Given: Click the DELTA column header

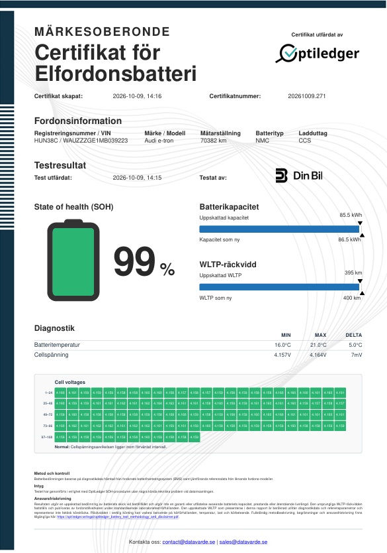Looking at the screenshot, I should pyautogui.click(x=353, y=335).
